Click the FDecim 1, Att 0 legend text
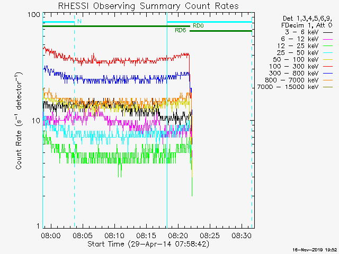This screenshot has height=254, width=339. pyautogui.click(x=307, y=25)
